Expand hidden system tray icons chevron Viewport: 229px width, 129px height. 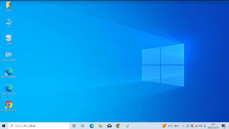point(183,126)
